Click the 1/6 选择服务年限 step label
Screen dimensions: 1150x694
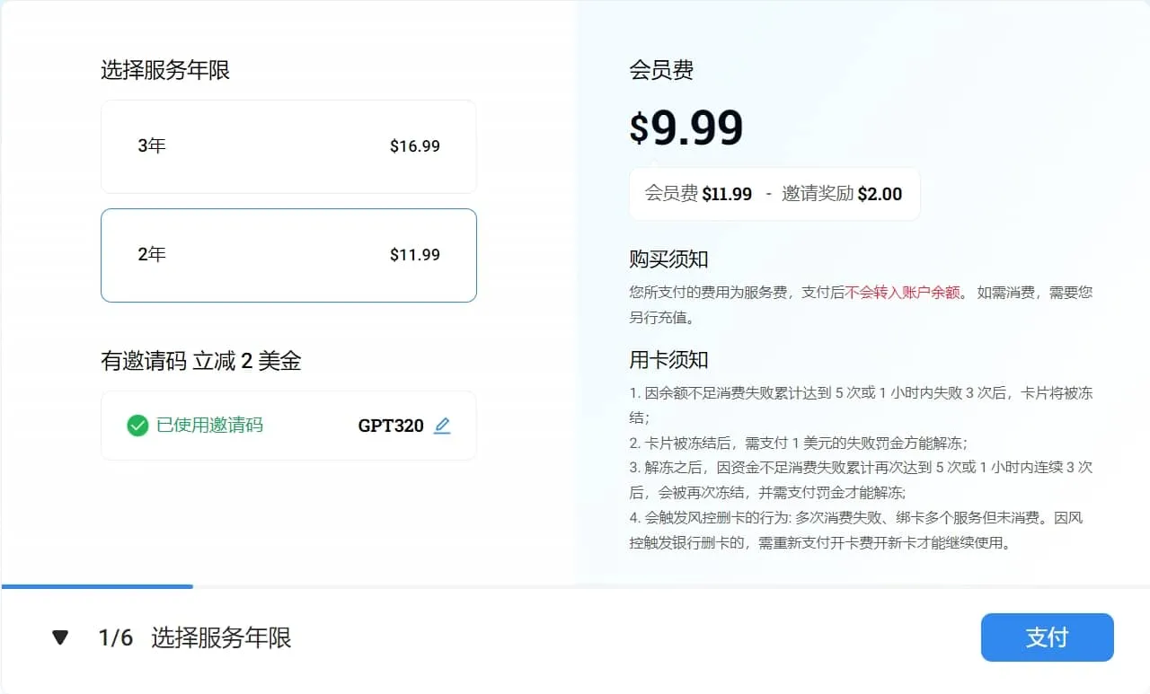point(194,638)
